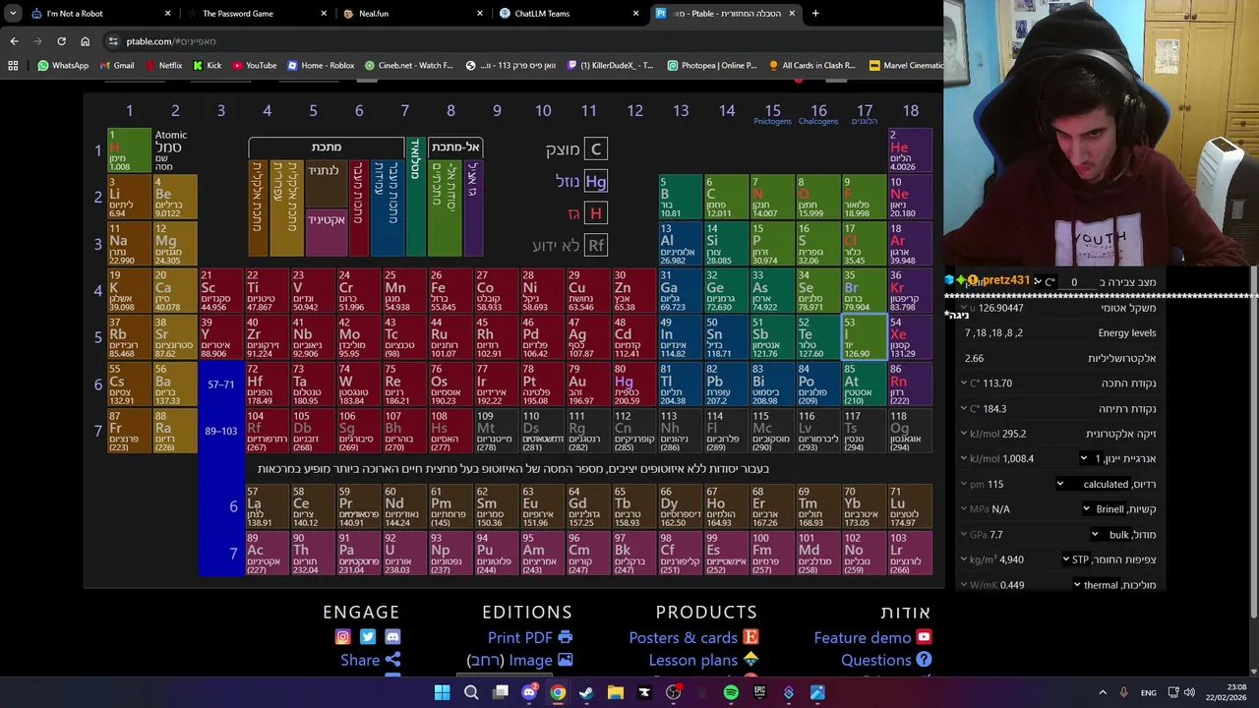Image resolution: width=1259 pixels, height=708 pixels.
Task: Click the Iron (Fe) element cell
Action: click(450, 291)
